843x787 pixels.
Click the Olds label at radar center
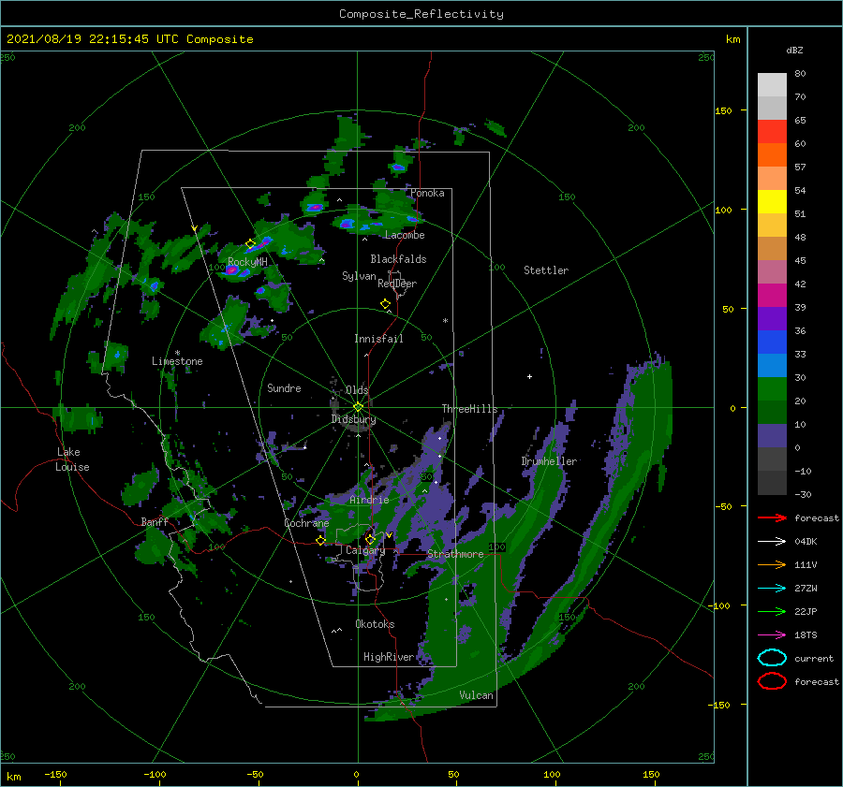[357, 390]
